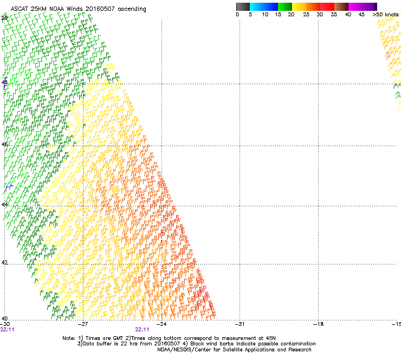Click the gray 0-5 knots legend swatch

point(243,7)
